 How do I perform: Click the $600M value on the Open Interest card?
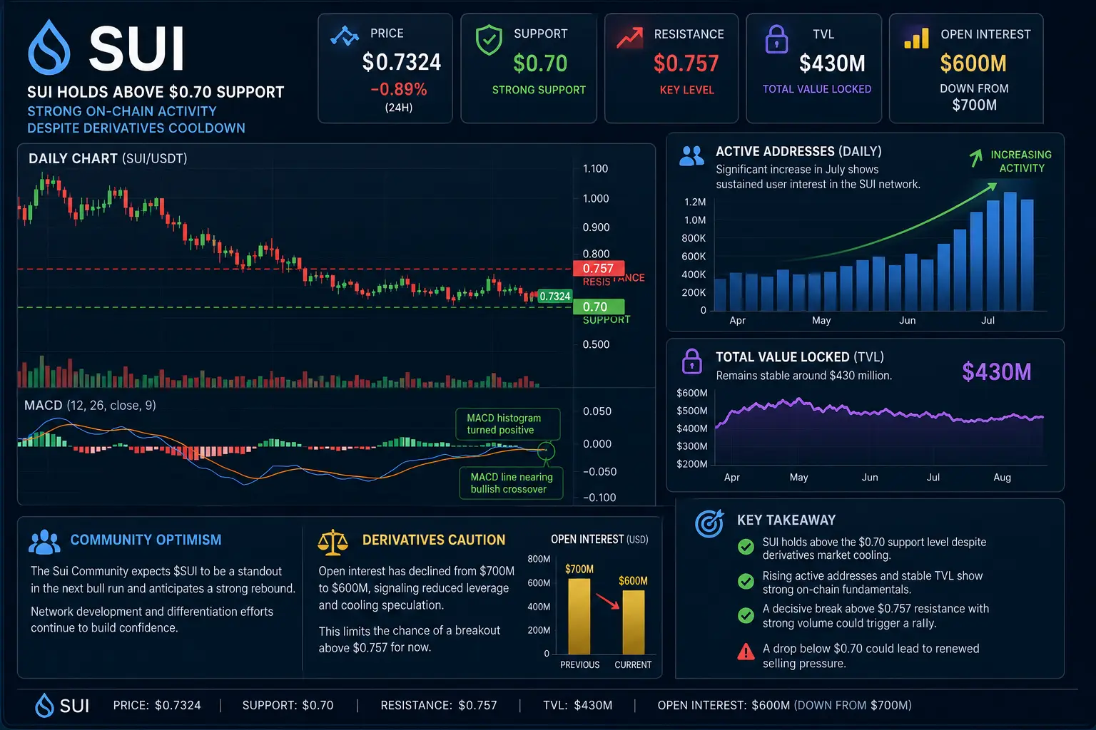click(x=973, y=63)
